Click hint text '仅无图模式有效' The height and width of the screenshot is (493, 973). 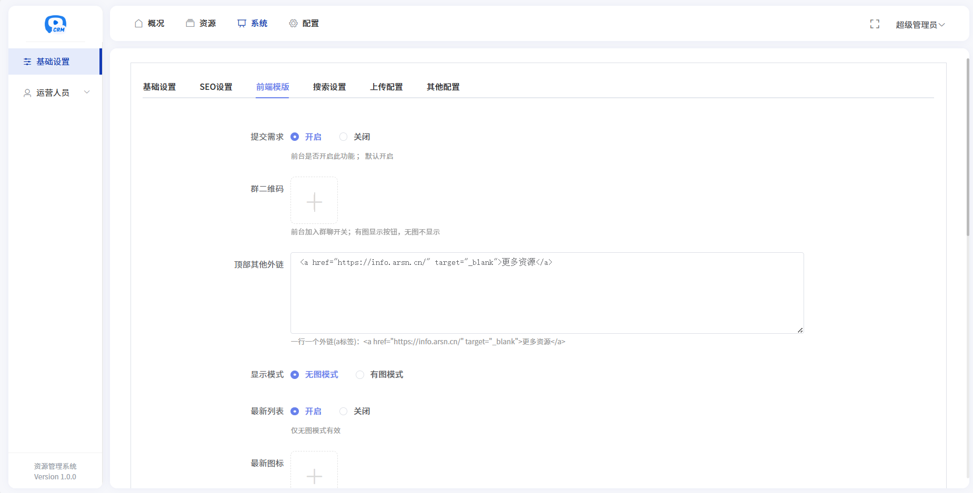click(316, 430)
